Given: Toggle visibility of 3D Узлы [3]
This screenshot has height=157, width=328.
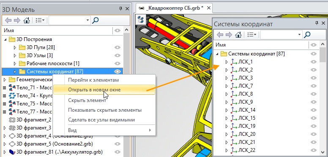Looking at the screenshot, I should 118,55.
